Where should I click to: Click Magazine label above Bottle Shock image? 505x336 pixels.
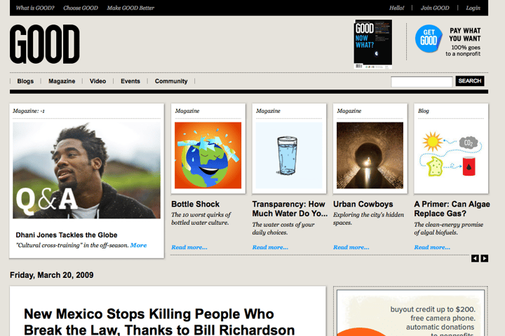point(187,111)
